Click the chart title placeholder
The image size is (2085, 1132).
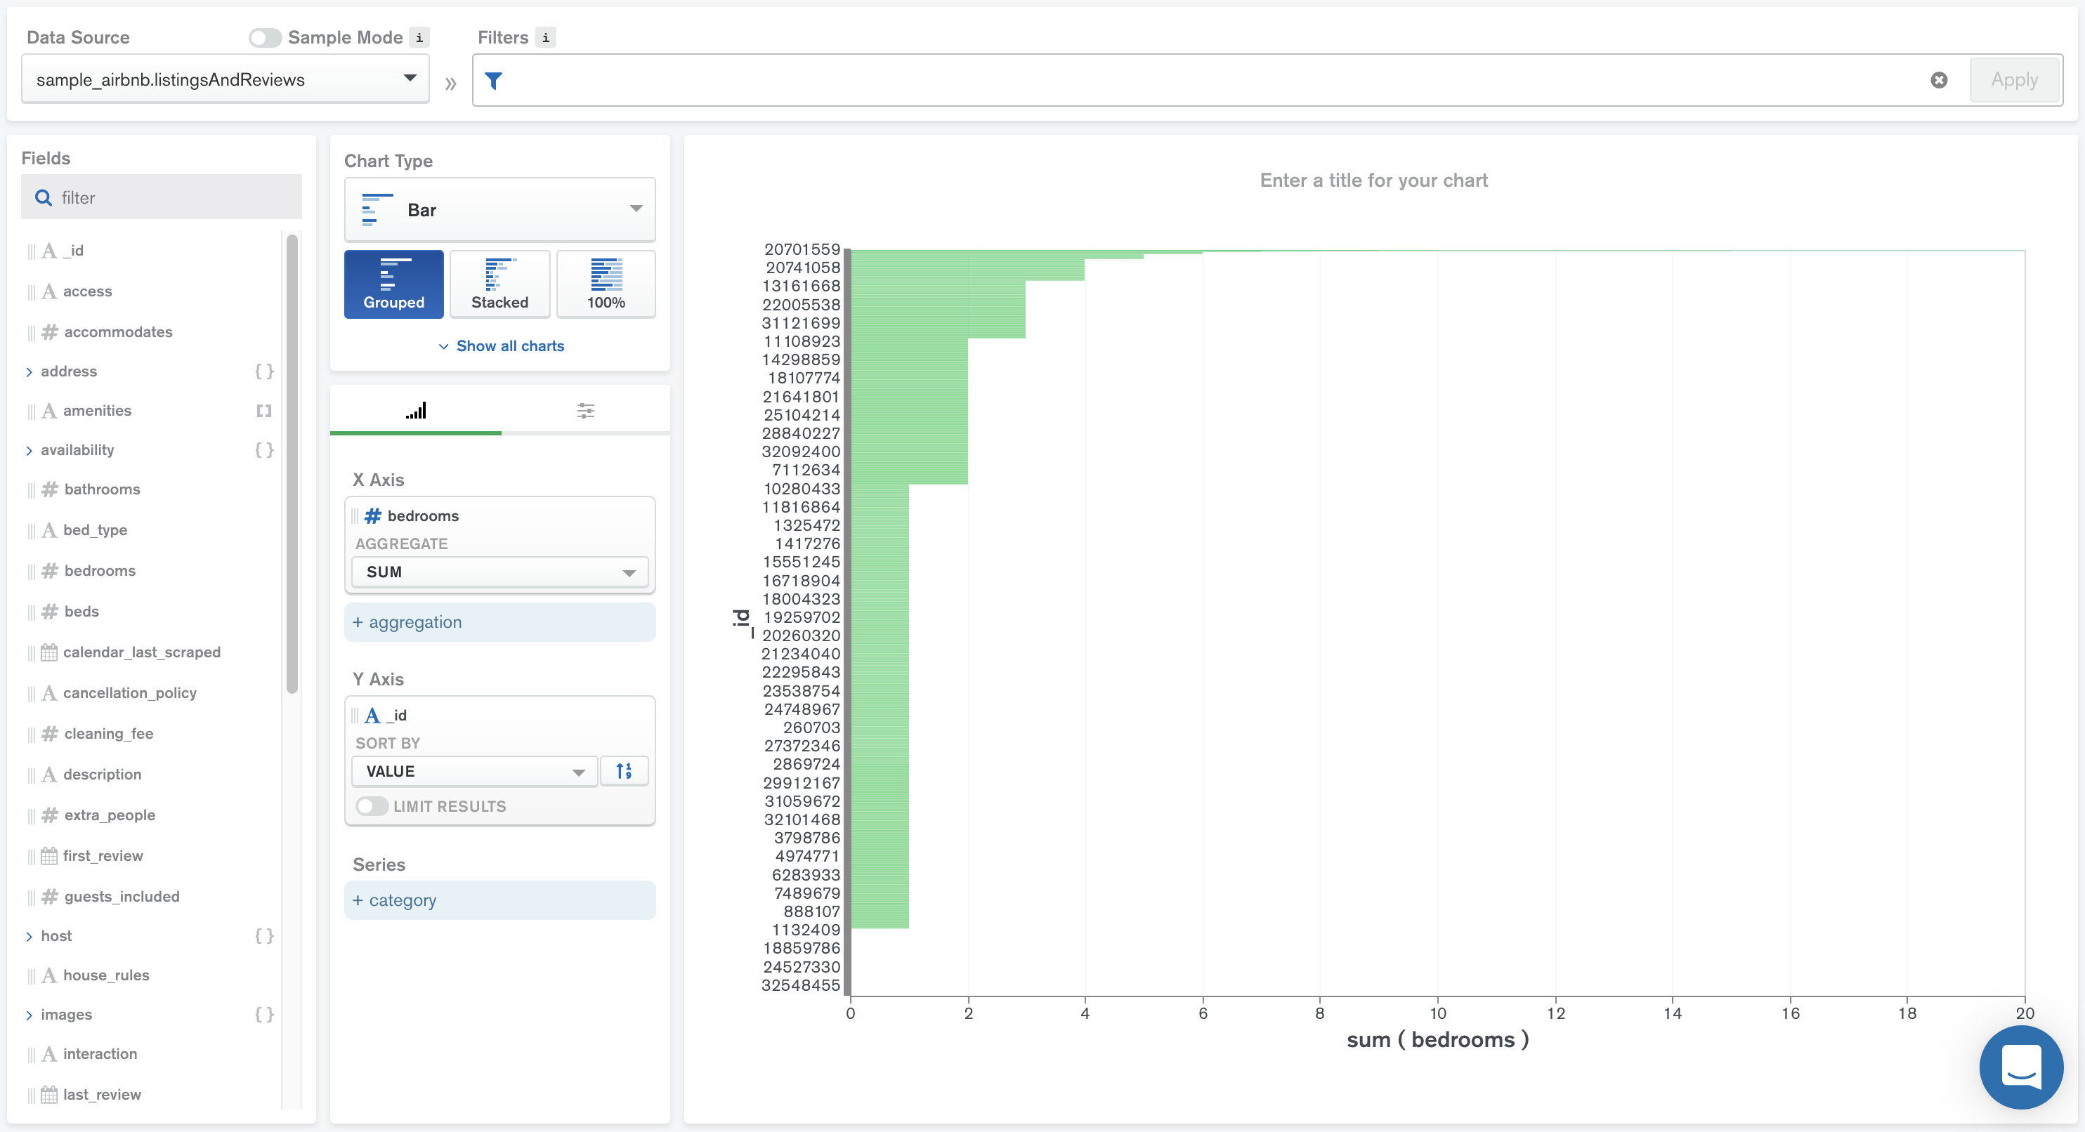pos(1373,180)
